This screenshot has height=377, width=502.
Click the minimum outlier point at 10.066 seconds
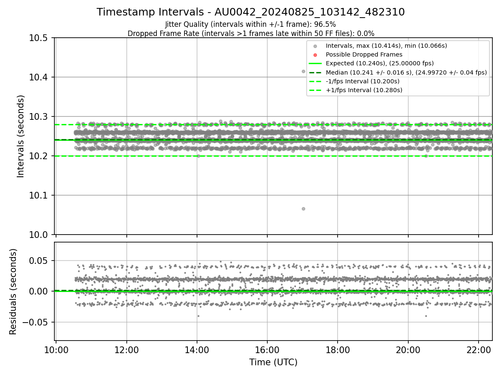[x=303, y=209]
